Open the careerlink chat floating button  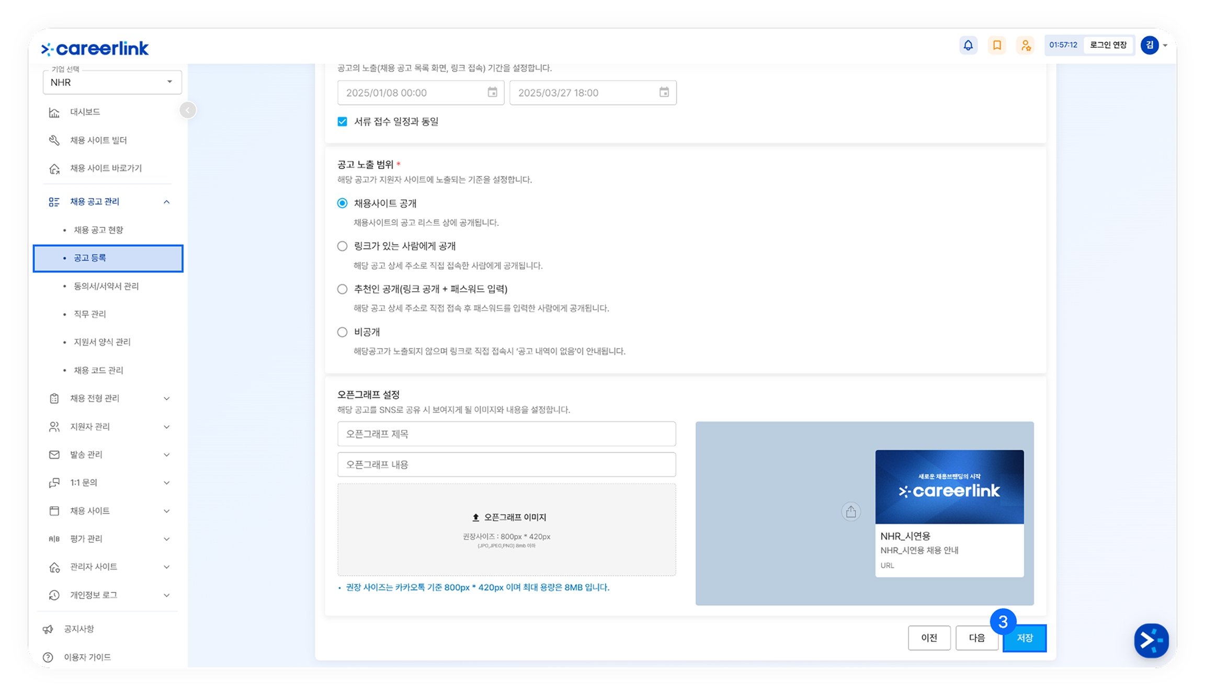(x=1151, y=640)
